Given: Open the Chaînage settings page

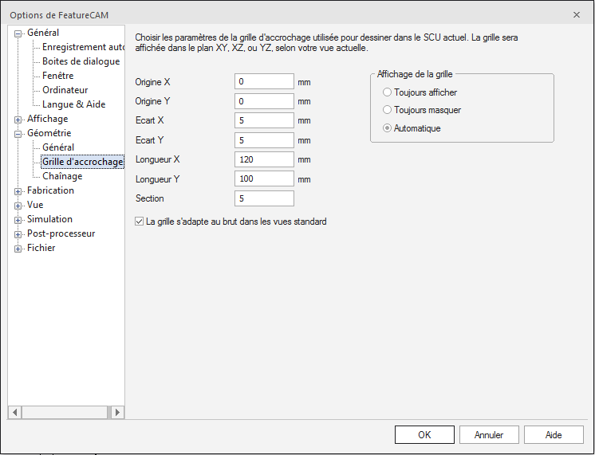Looking at the screenshot, I should [62, 176].
